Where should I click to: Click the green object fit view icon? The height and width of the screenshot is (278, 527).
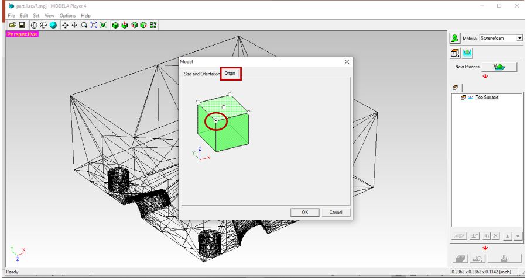tap(103, 25)
